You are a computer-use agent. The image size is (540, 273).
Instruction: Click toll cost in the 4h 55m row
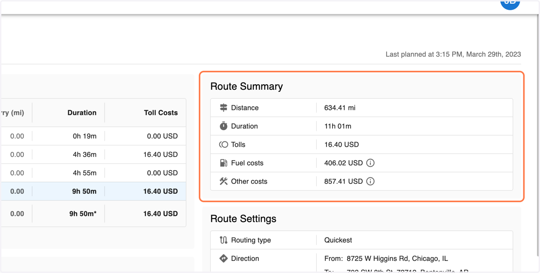[162, 173]
